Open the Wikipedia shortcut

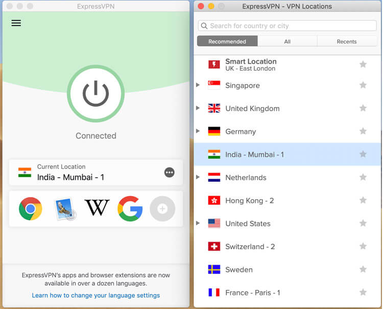point(97,208)
